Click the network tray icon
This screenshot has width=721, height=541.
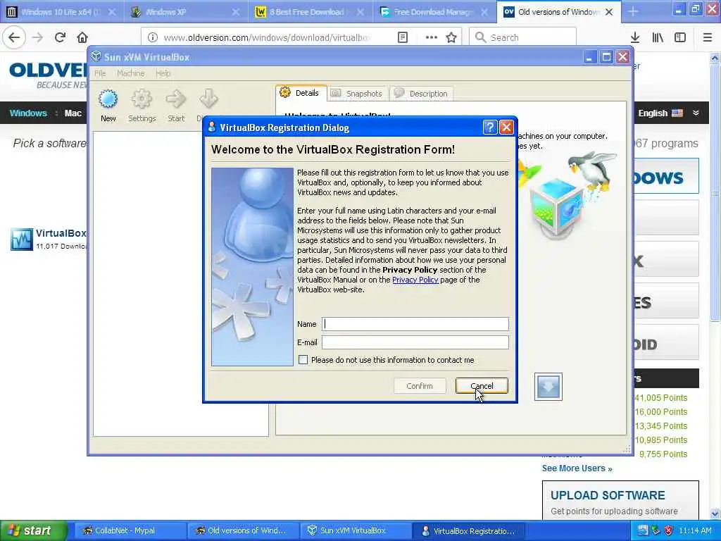pyautogui.click(x=656, y=530)
